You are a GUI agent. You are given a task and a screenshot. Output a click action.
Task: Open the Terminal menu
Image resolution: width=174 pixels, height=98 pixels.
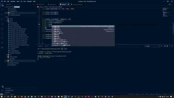[x=29, y=1]
